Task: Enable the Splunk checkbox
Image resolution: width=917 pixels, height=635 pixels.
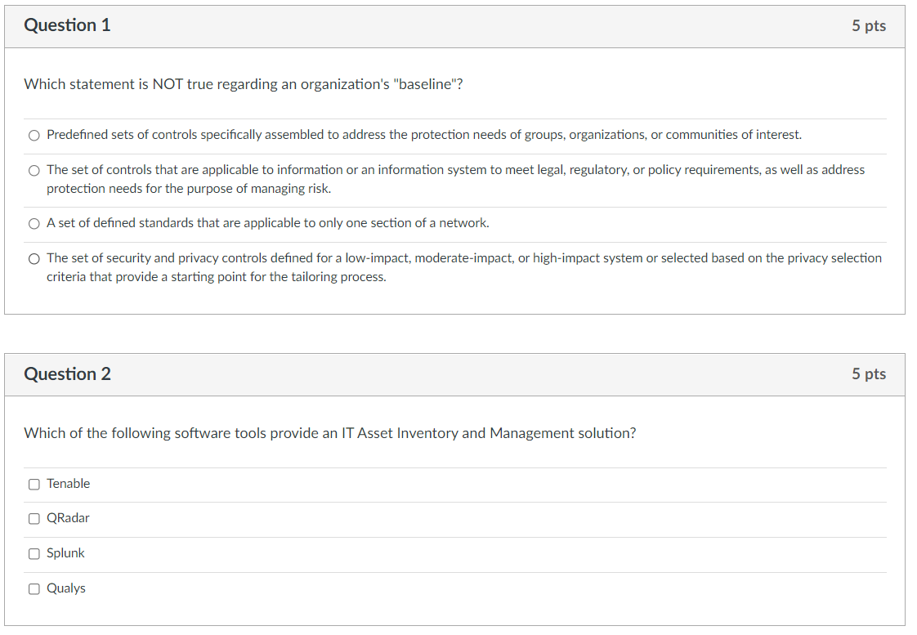Action: tap(34, 554)
